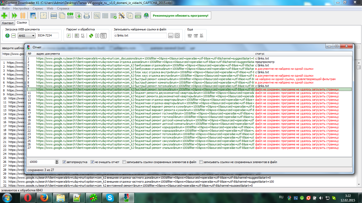Open the Файл menu
Viewport: 362px width, 203px height.
[6, 8]
